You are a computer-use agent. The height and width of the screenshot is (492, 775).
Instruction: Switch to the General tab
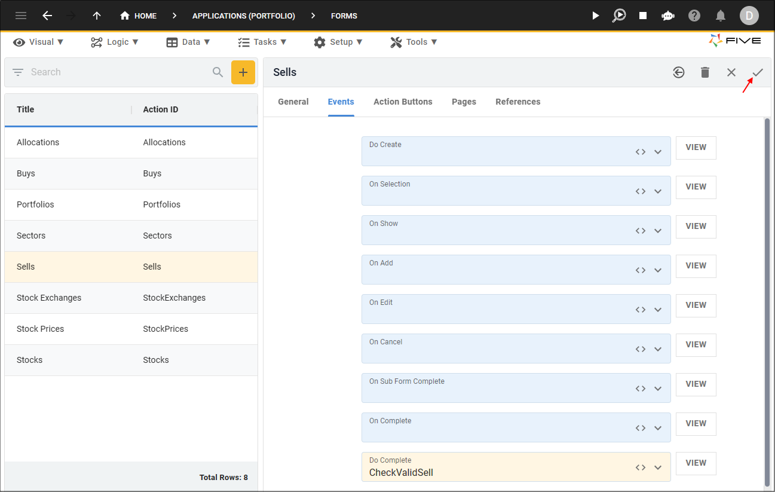click(293, 102)
